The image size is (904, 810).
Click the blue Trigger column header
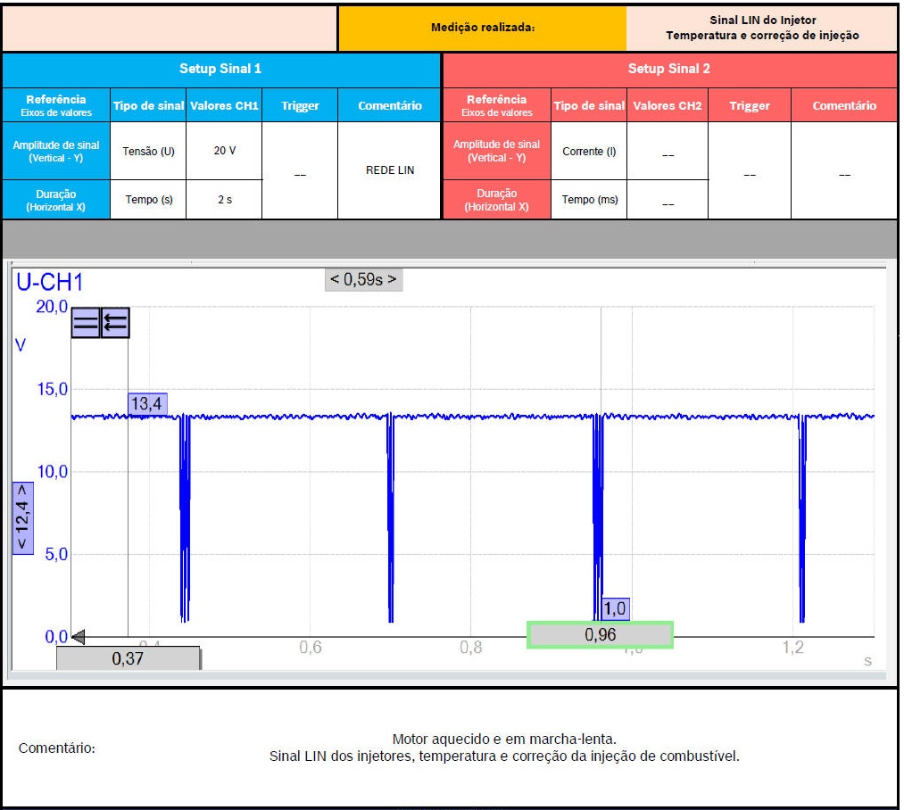pos(300,105)
